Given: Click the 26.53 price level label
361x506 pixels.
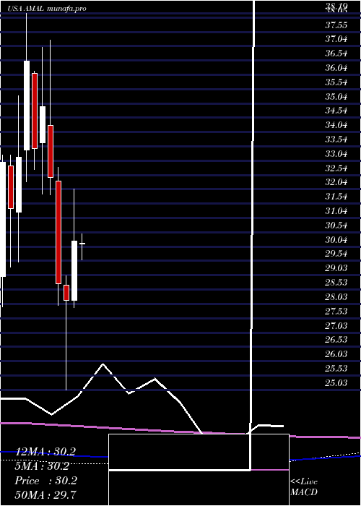Looking at the screenshot, I should 336,340.
